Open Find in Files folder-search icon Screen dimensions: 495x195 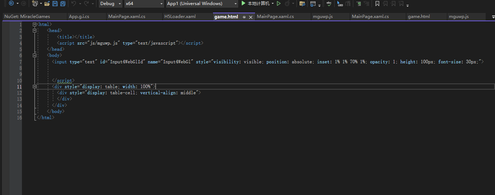302,4
